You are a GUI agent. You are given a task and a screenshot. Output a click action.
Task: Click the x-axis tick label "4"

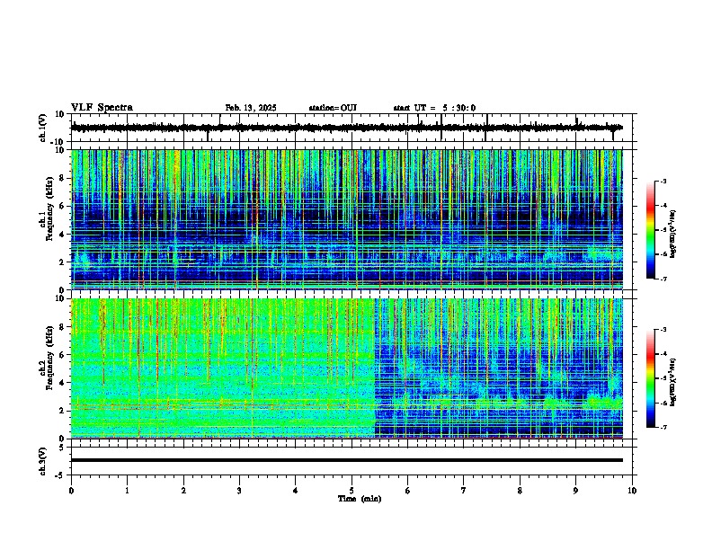click(x=296, y=491)
